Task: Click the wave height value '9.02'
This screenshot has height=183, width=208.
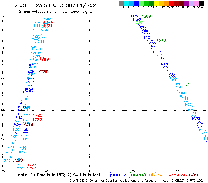Action: tap(20, 114)
